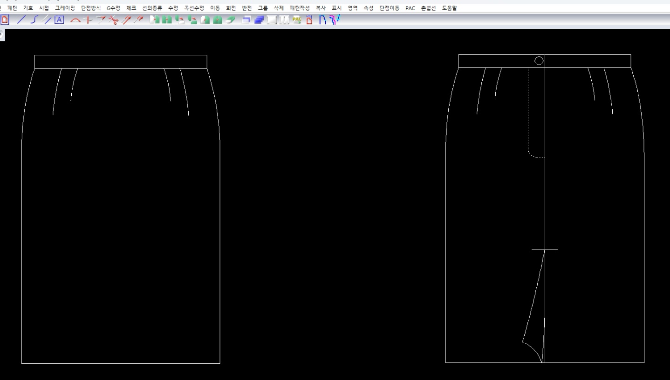Open the PAC menu in menu bar
The width and height of the screenshot is (670, 380).
pyautogui.click(x=410, y=8)
